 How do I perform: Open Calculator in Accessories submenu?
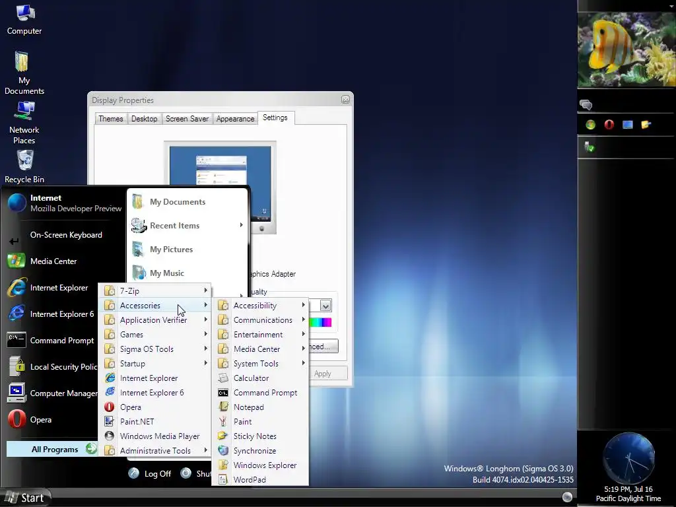260,378
